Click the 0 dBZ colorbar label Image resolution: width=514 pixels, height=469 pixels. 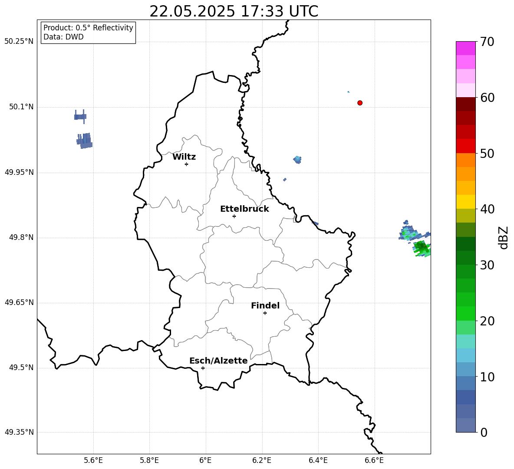point(484,432)
